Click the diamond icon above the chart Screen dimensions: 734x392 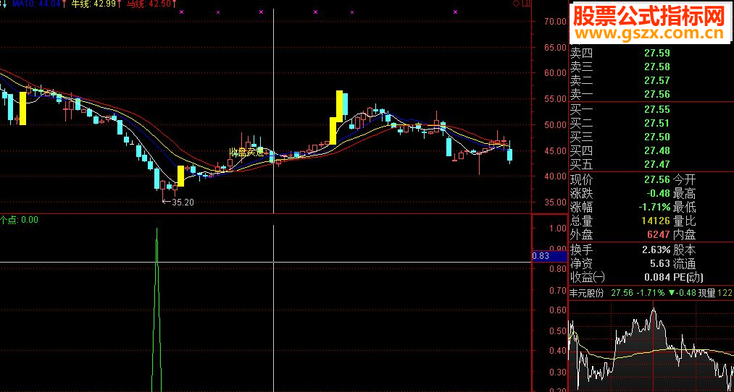point(515,4)
